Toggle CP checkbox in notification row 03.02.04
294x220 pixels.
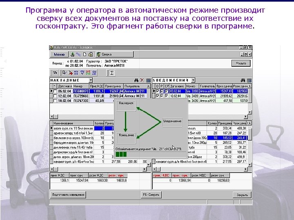point(167,91)
